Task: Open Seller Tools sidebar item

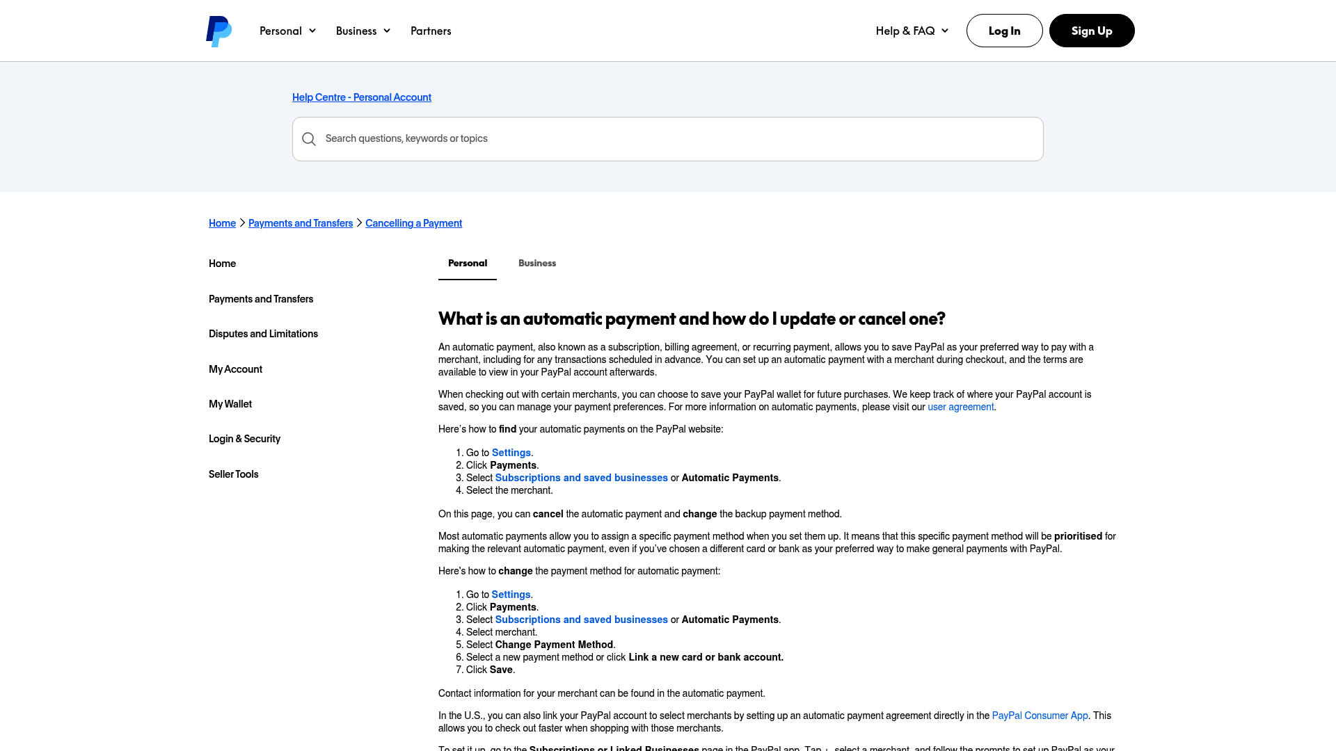Action: [233, 474]
